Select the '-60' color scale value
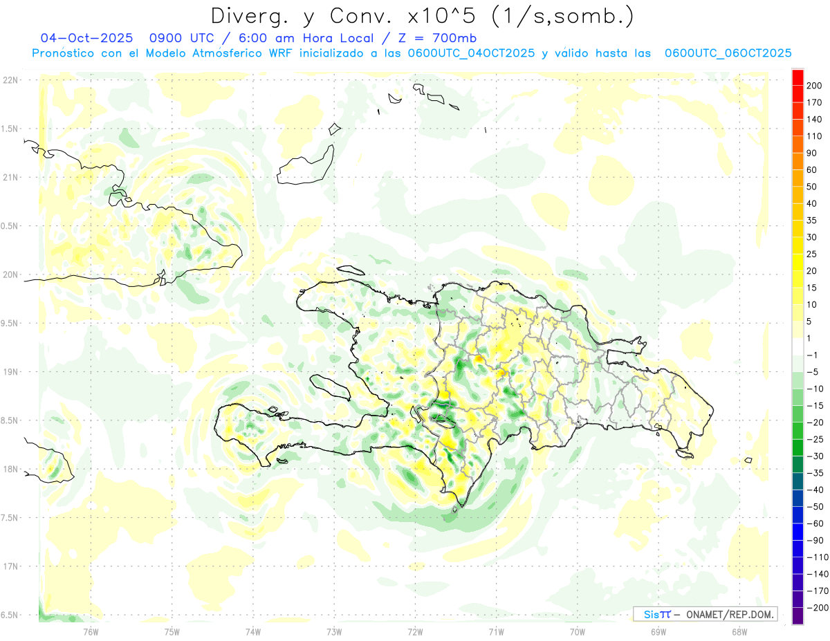 [816, 523]
